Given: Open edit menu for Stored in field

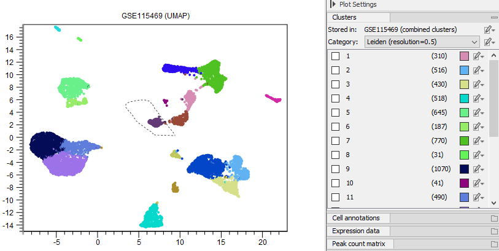Looking at the screenshot, I should (489, 29).
